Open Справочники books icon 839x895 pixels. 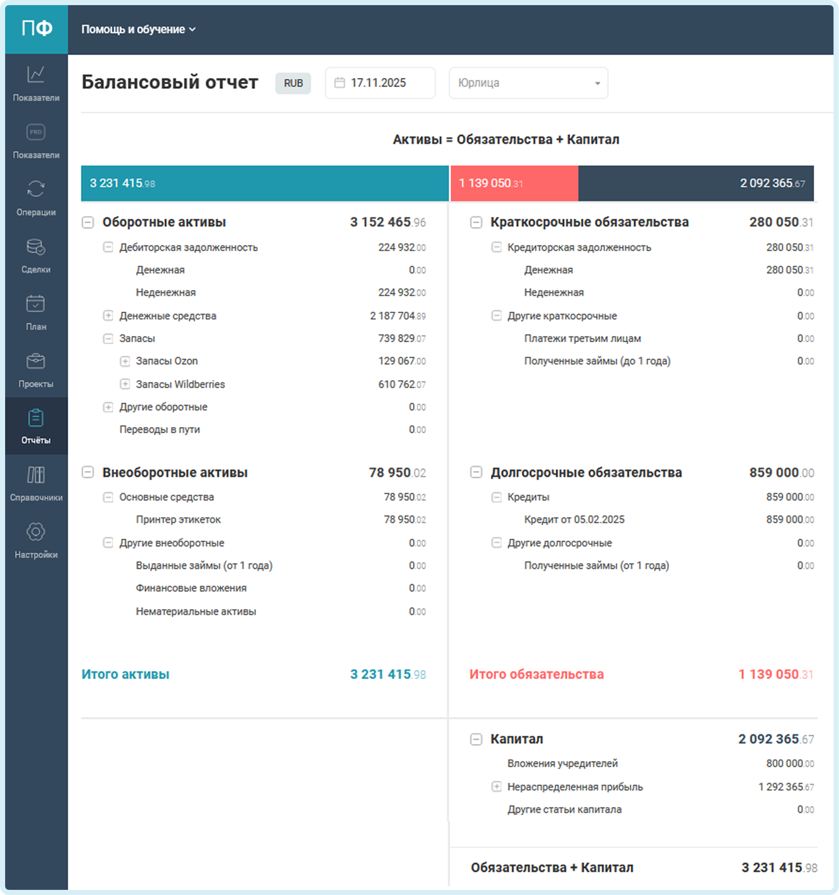click(36, 475)
